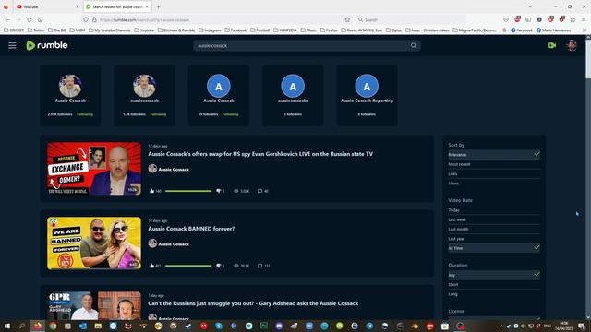Click the browser reload button
Image resolution: width=591 pixels, height=332 pixels.
tap(30, 19)
